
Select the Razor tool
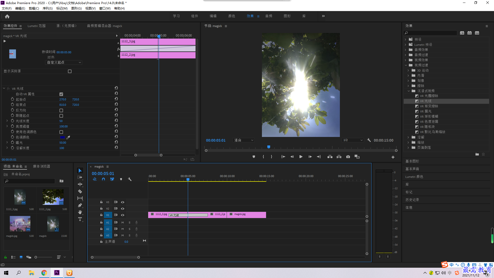click(80, 191)
